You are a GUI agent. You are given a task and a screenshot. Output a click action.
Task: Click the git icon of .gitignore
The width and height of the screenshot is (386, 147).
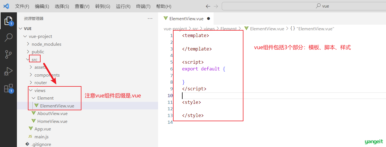(27, 144)
